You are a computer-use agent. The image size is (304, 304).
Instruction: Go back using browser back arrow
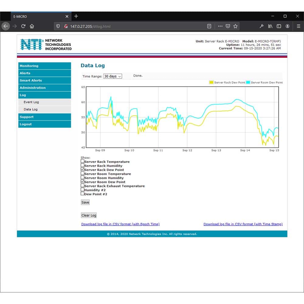pos(5,26)
